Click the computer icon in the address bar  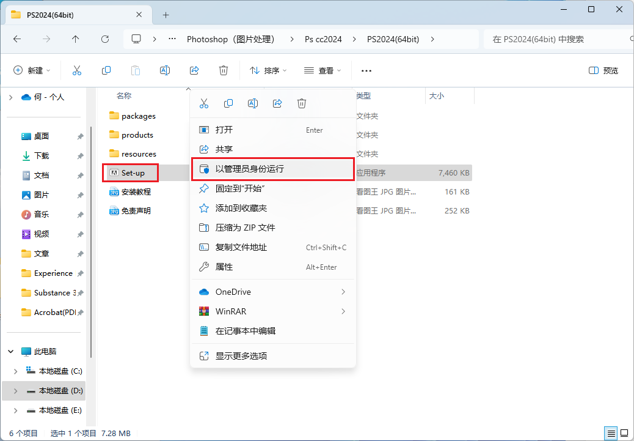tap(136, 39)
